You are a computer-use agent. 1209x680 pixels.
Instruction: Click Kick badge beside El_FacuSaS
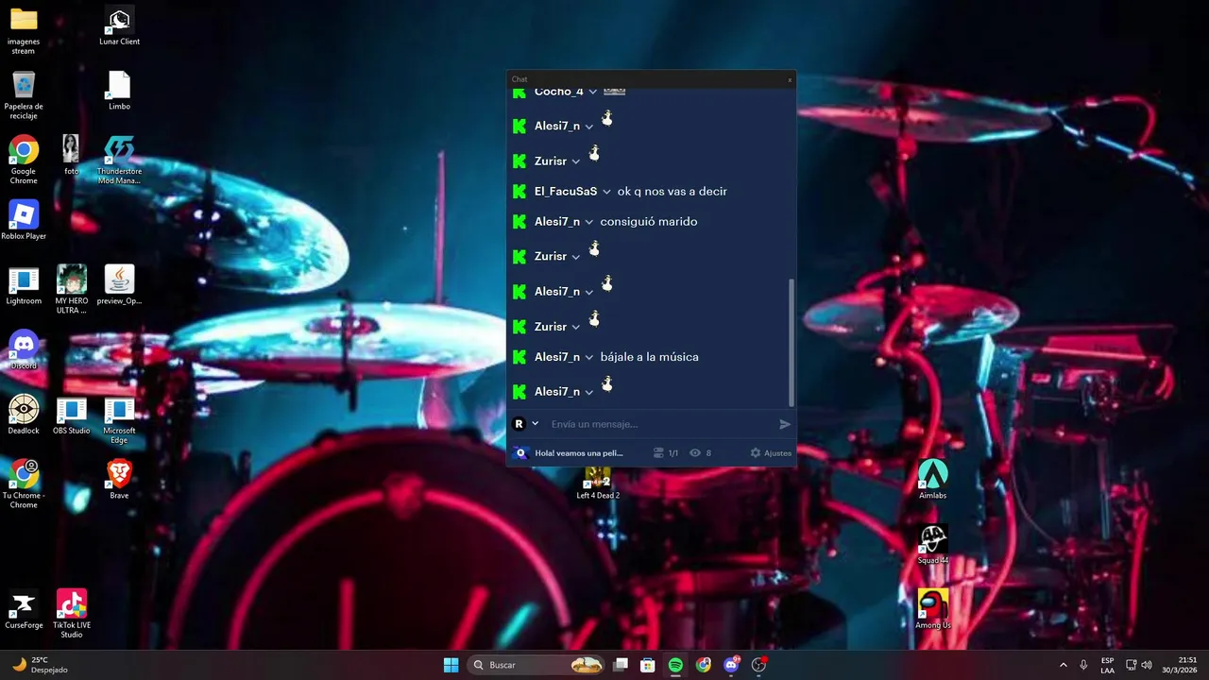pos(519,192)
